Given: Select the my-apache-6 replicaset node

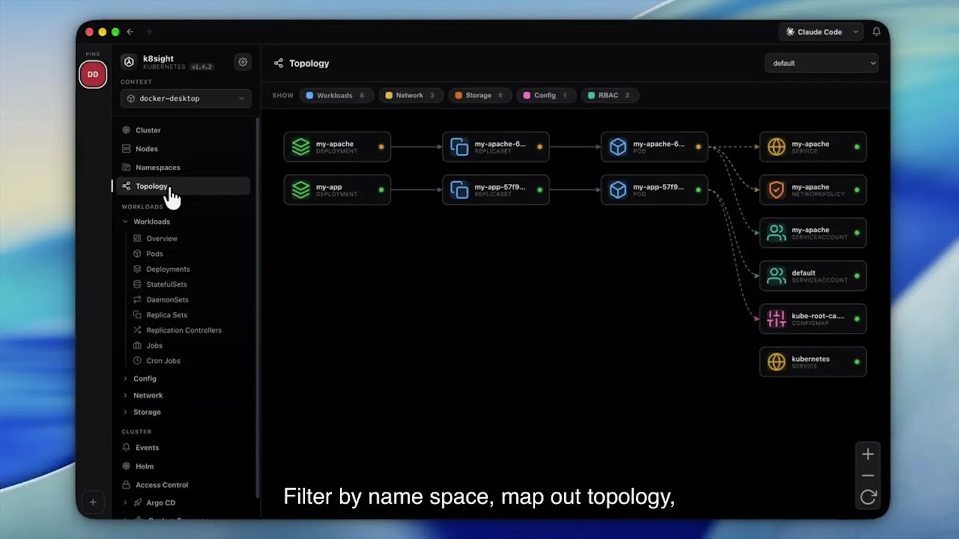Looking at the screenshot, I should pos(496,147).
